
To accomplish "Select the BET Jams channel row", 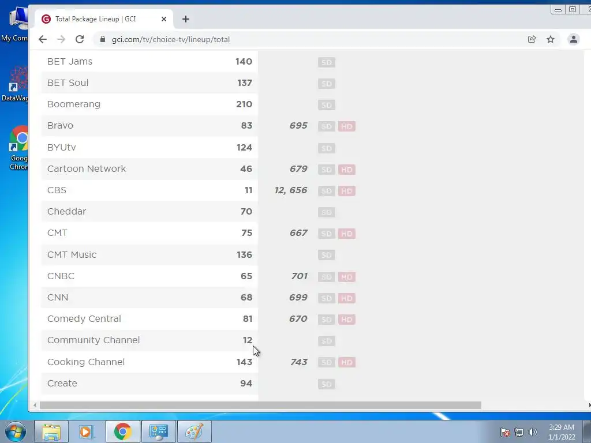I will click(149, 61).
